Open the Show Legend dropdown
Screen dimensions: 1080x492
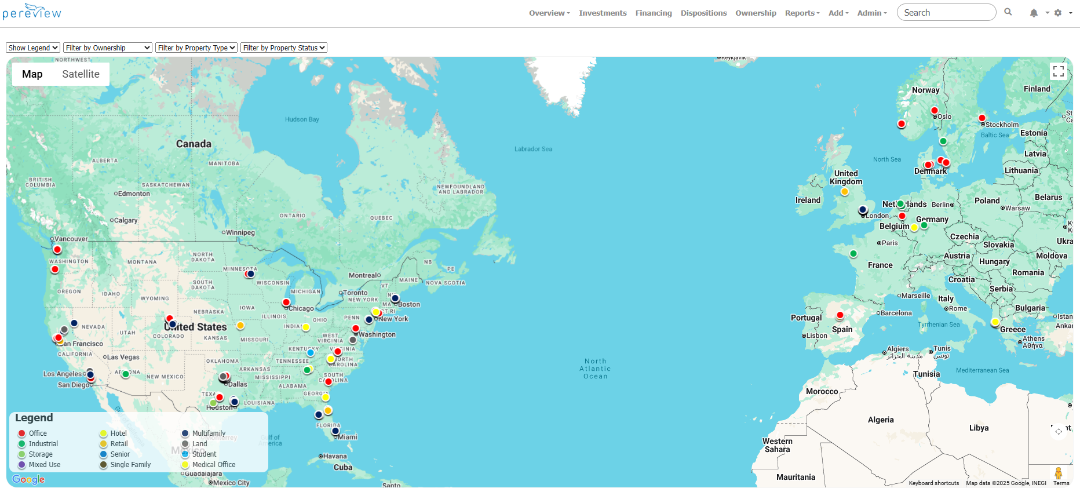(x=33, y=48)
